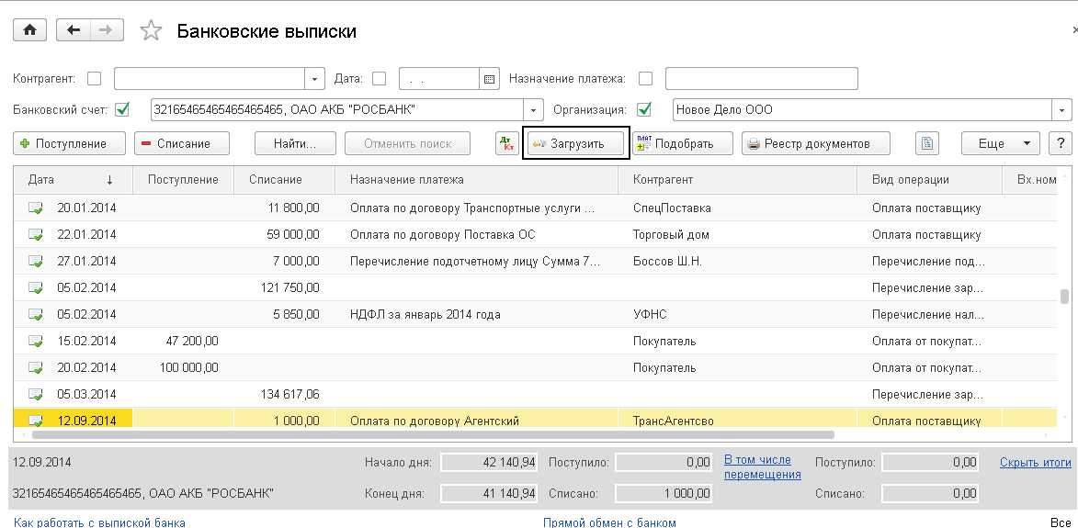1078x528 pixels.
Task: Click document icon of 20.01.2014 row
Action: point(36,208)
